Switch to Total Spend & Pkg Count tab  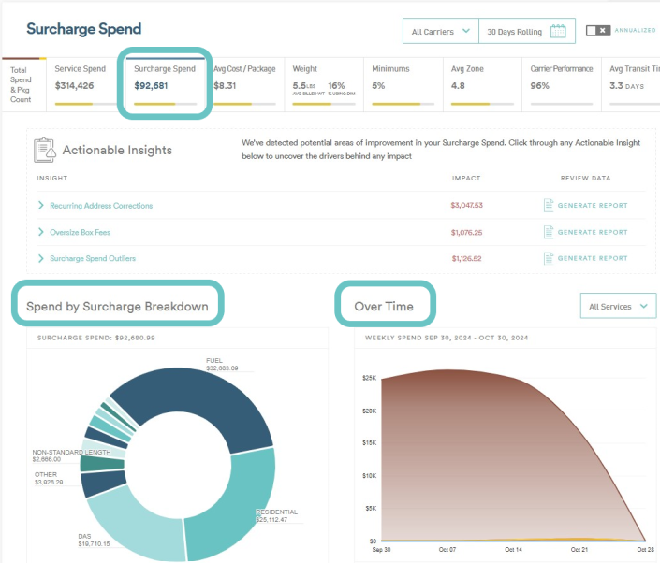(23, 84)
